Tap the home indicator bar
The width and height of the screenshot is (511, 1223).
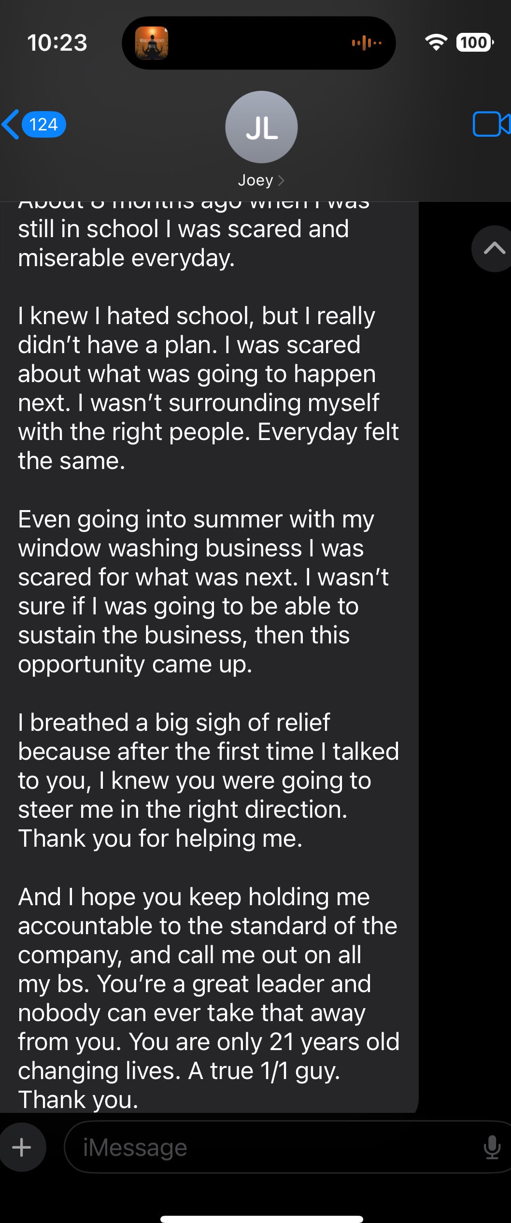click(261, 1219)
